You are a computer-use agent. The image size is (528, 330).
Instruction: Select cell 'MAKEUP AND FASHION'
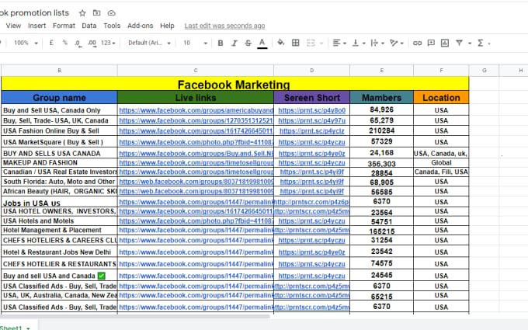point(59,163)
